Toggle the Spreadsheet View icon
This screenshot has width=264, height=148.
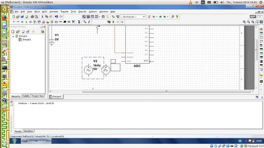88,16
